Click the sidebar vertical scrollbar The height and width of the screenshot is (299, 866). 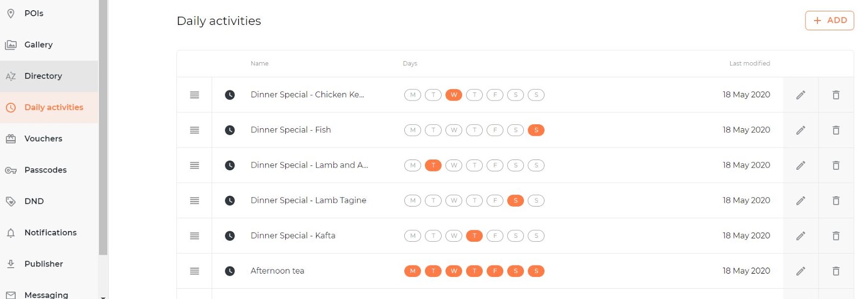103,128
